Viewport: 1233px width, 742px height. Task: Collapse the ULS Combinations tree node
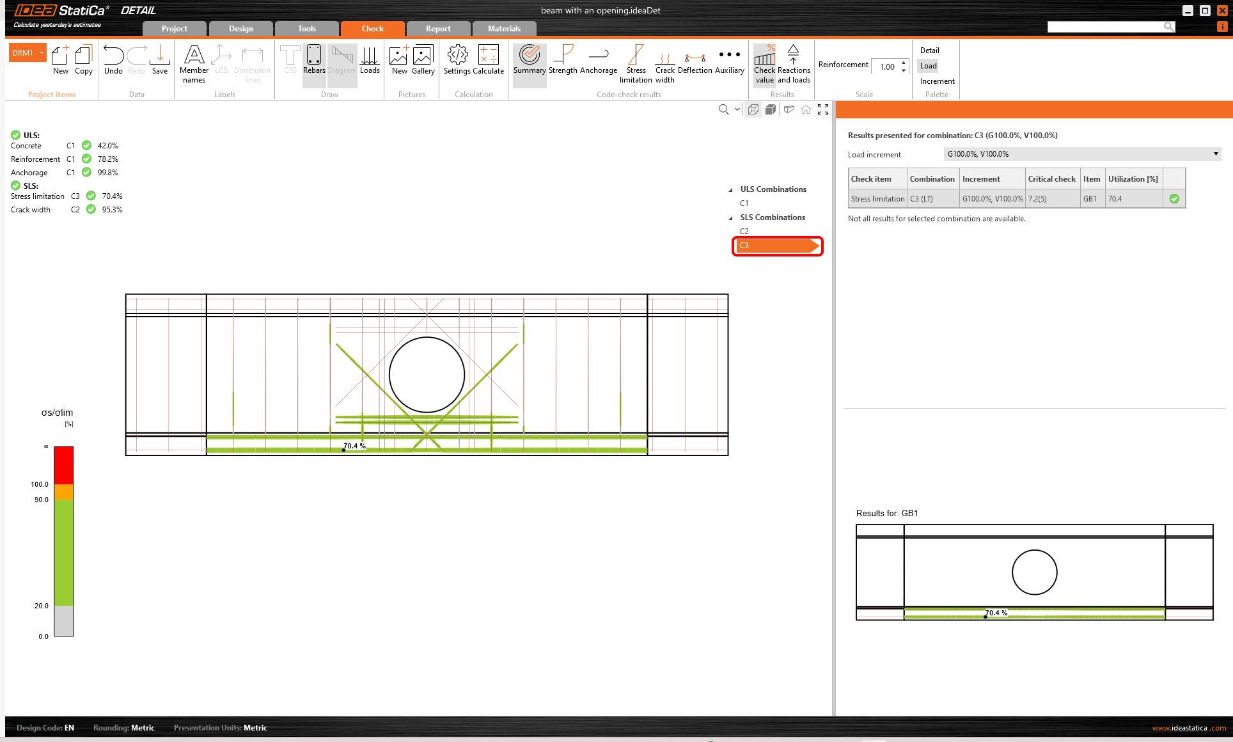730,189
